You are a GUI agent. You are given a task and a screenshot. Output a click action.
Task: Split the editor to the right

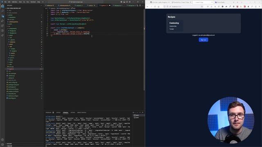[140, 5]
